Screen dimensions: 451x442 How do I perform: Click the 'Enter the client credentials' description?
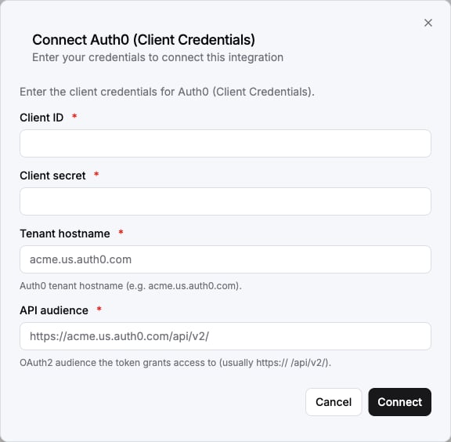tap(167, 92)
